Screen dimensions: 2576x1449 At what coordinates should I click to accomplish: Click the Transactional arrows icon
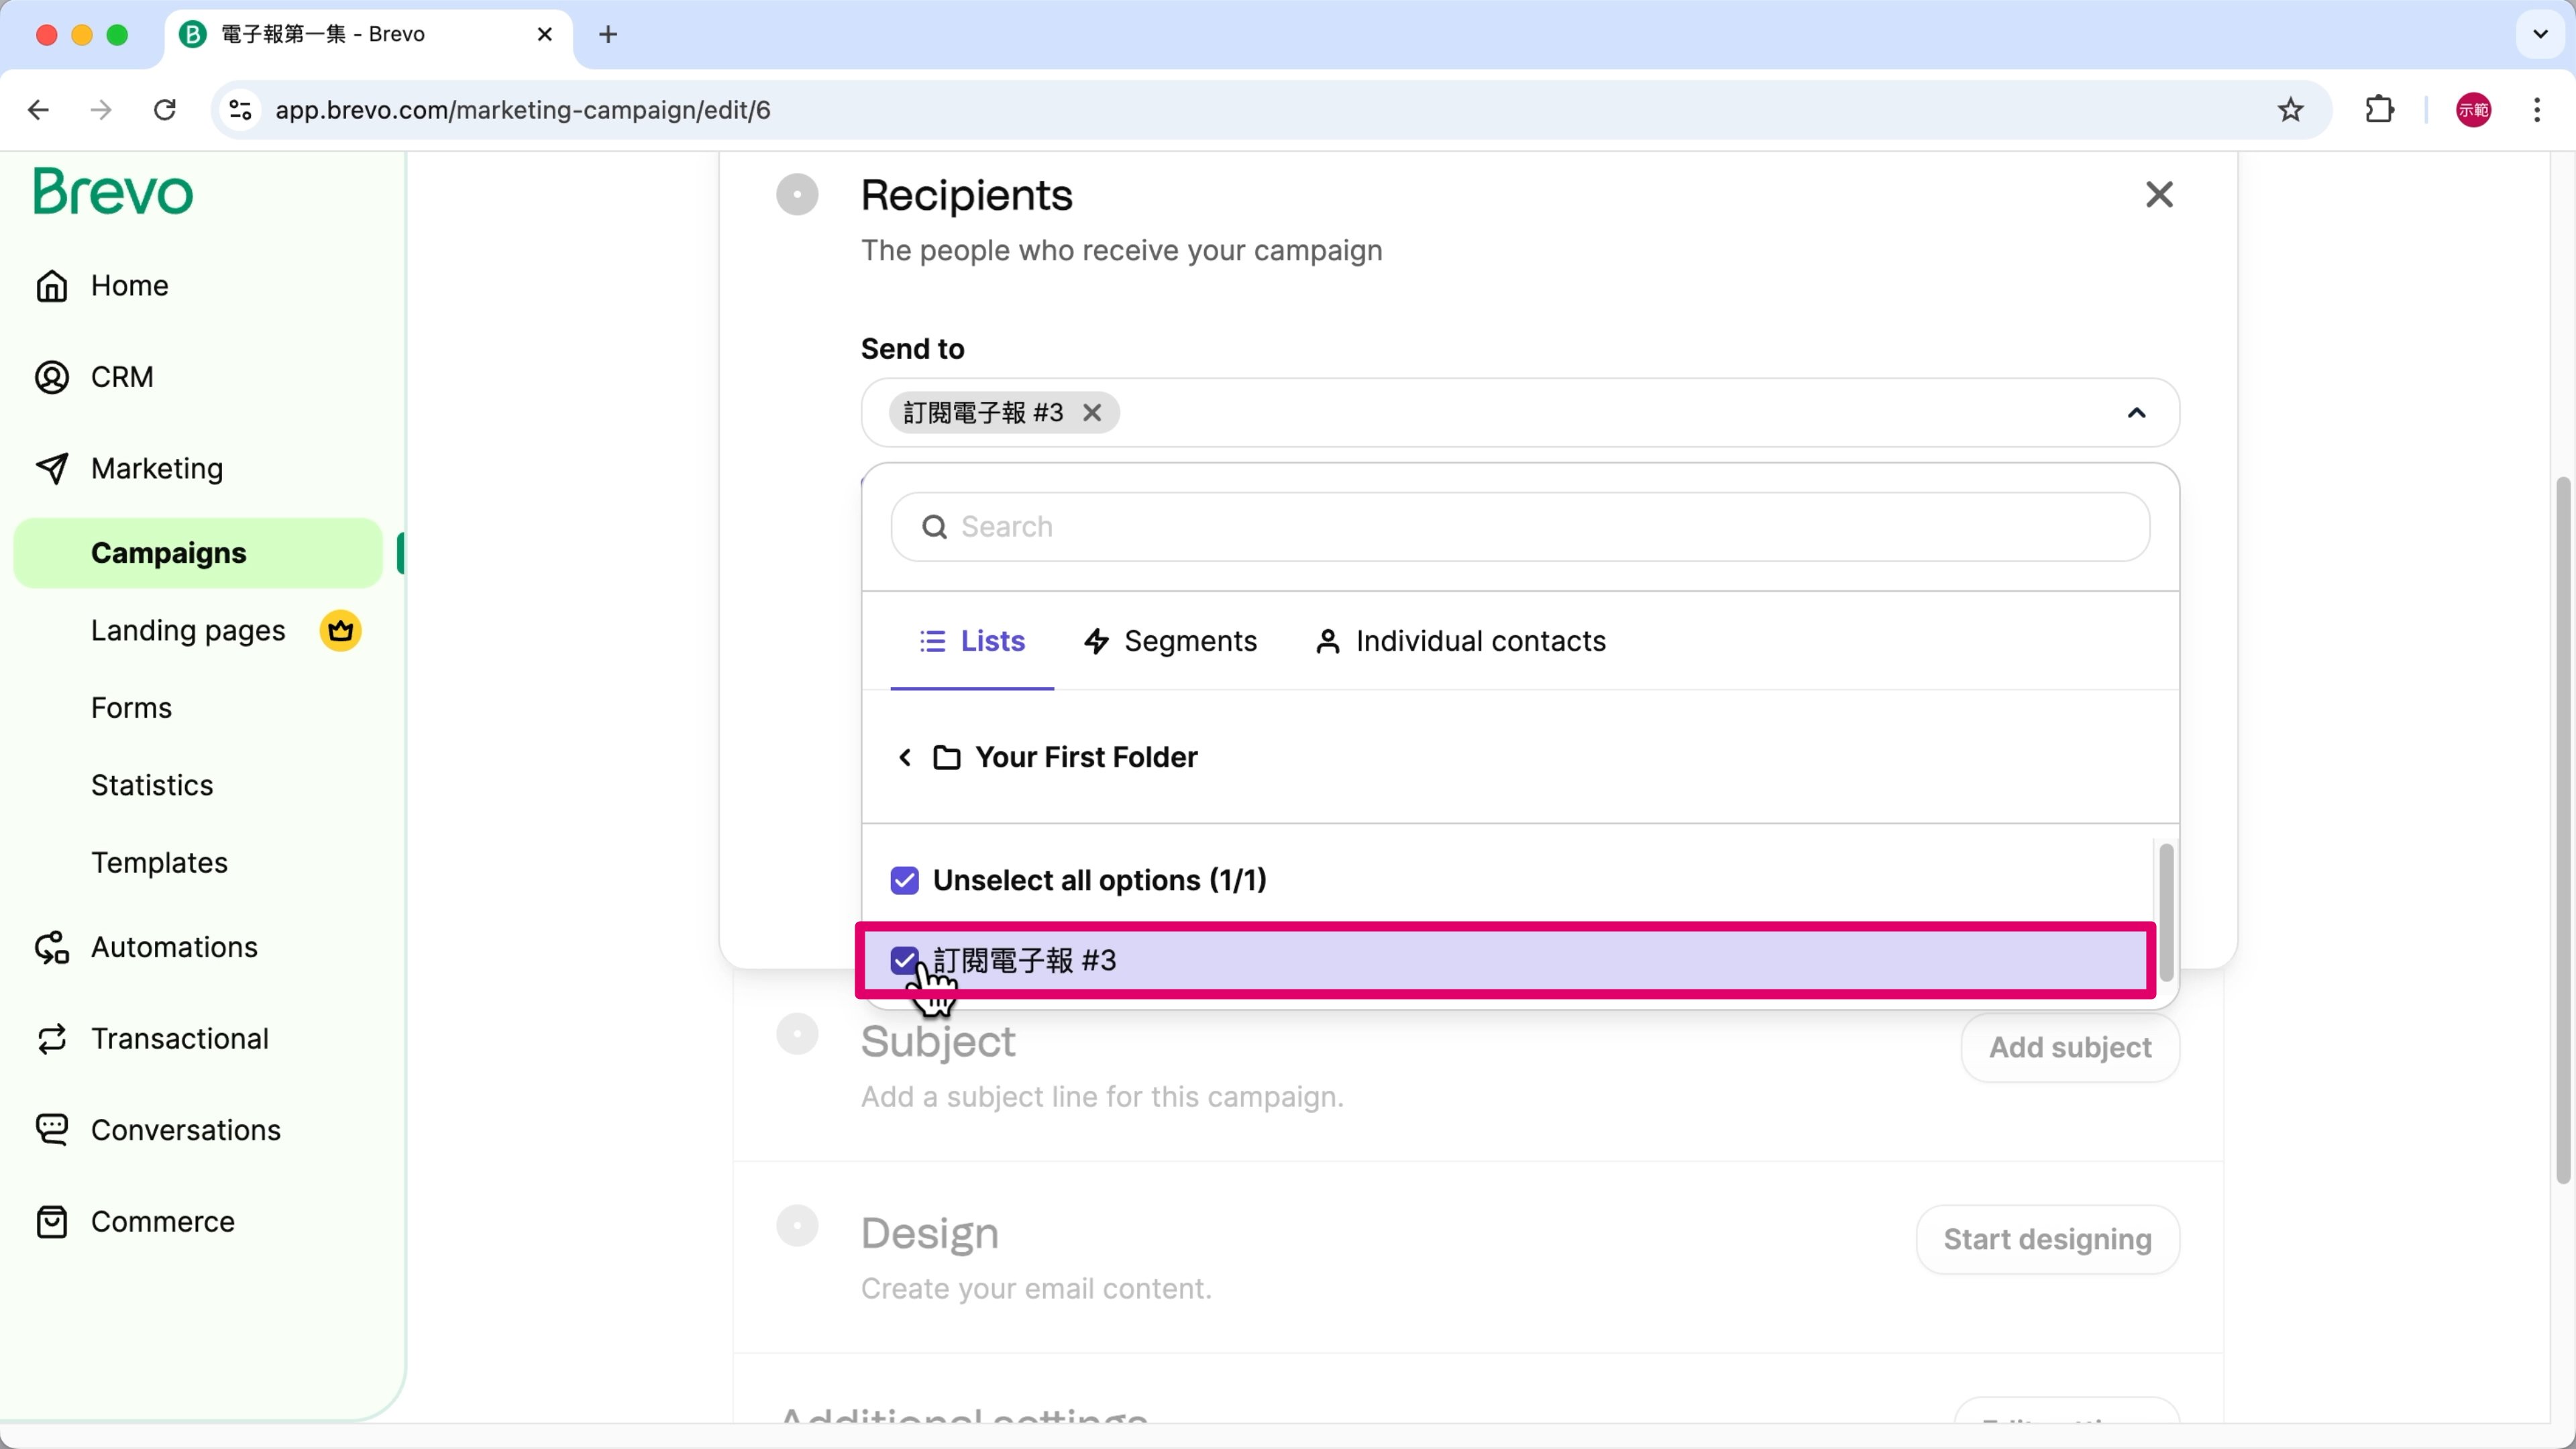[x=52, y=1039]
